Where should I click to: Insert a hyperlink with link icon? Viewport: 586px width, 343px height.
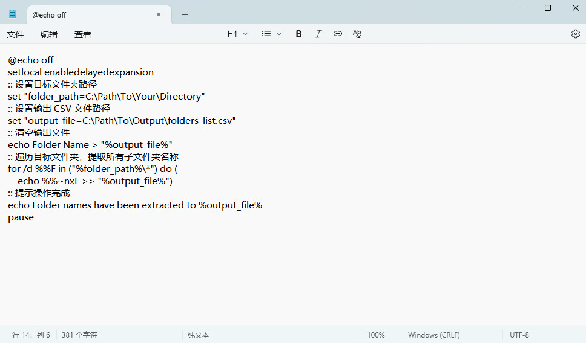tap(337, 34)
